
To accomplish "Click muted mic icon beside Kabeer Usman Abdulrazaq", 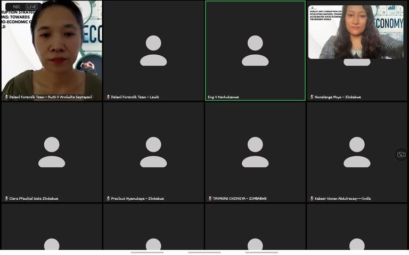I will (312, 199).
